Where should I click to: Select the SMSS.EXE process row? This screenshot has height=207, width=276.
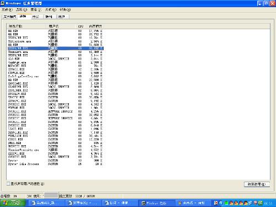click(x=56, y=143)
